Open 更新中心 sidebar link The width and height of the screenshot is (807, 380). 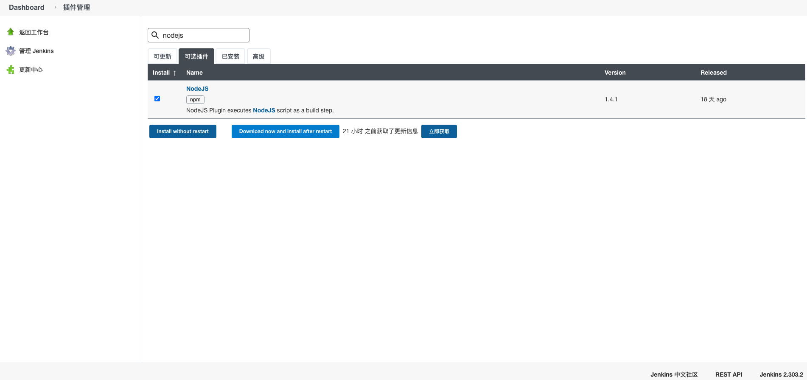pos(31,70)
